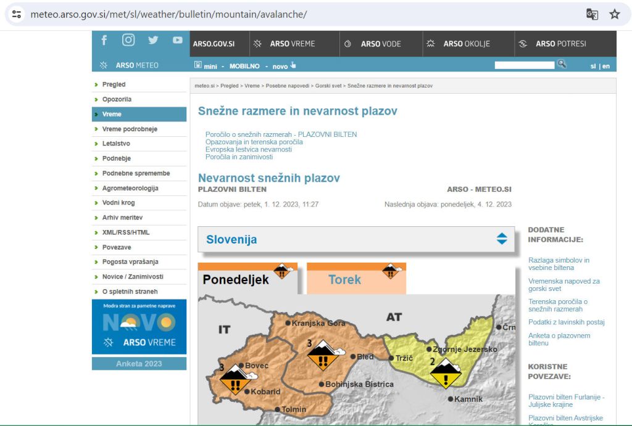632x426 pixels.
Task: Expand the Vreme podrobneje sidebar item
Action: click(x=130, y=129)
